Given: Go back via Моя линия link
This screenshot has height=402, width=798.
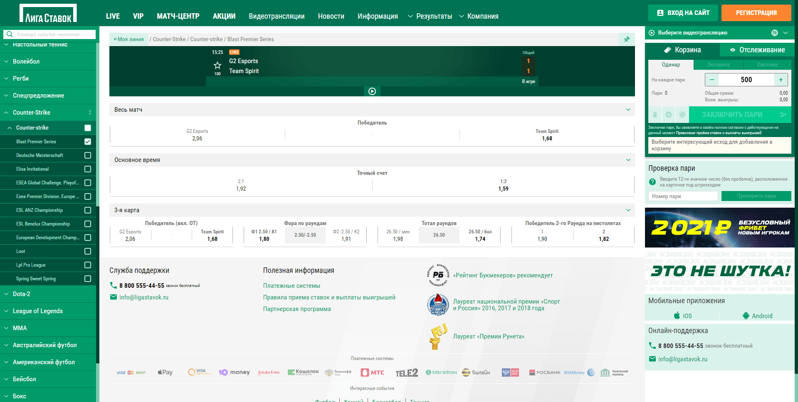Looking at the screenshot, I should tap(128, 39).
